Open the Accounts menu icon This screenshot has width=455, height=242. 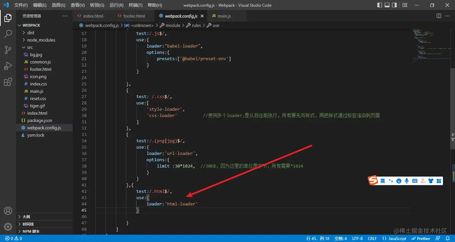point(8,211)
